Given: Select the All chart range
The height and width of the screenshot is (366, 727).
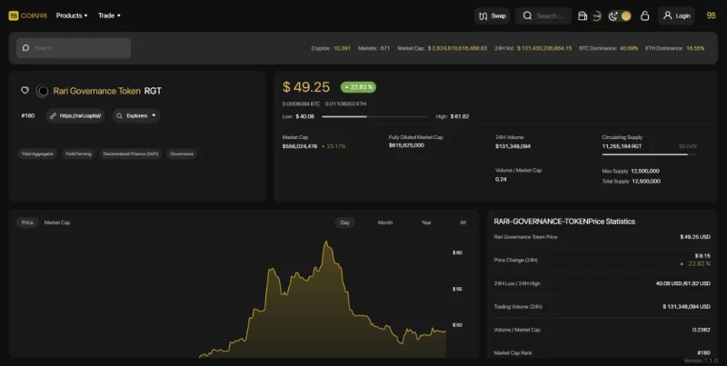Looking at the screenshot, I should coord(463,223).
